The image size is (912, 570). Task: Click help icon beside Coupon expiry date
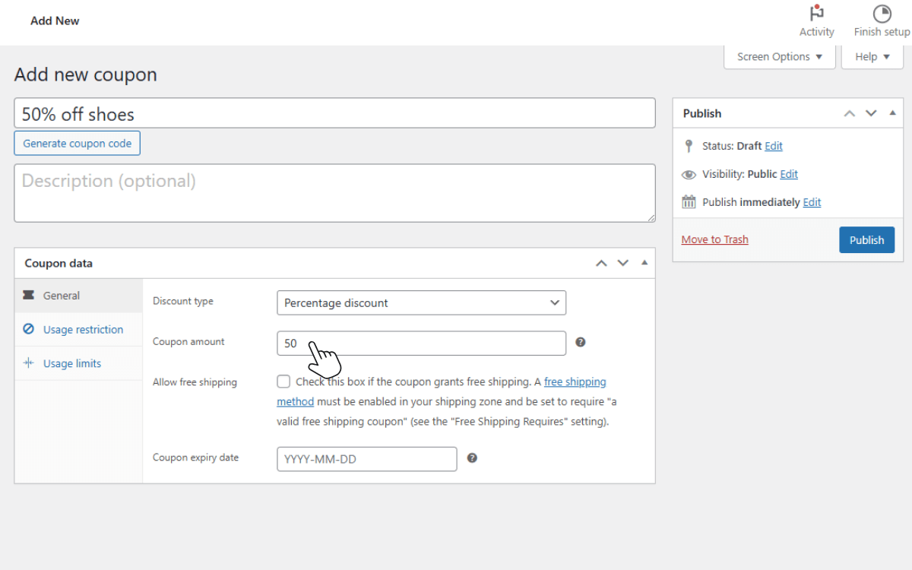tap(472, 458)
